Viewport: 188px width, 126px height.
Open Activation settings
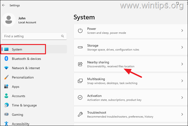(131, 97)
